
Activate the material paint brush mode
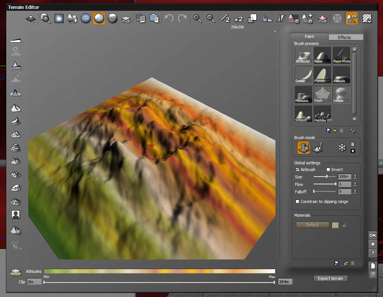317,148
